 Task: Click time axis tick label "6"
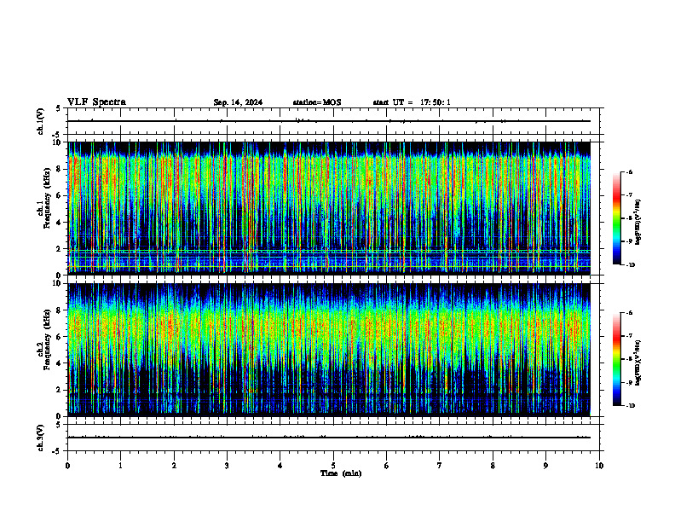[387, 466]
